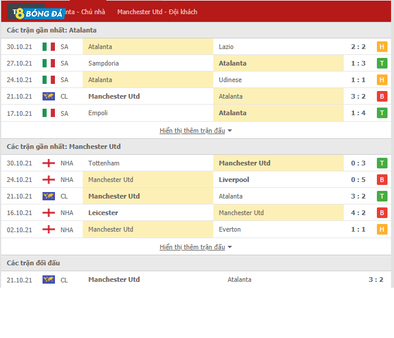The image size is (394, 338).
Task: Click the England flag on the Tottenham row
Action: (48, 163)
